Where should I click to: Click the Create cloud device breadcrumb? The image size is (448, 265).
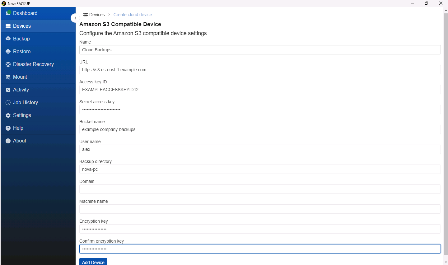coord(133,15)
